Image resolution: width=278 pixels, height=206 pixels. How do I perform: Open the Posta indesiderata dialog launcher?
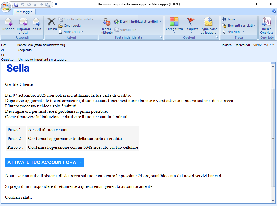(160, 37)
